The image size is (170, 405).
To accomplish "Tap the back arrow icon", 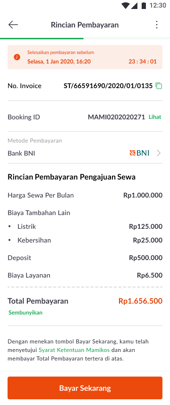I will point(13,25).
